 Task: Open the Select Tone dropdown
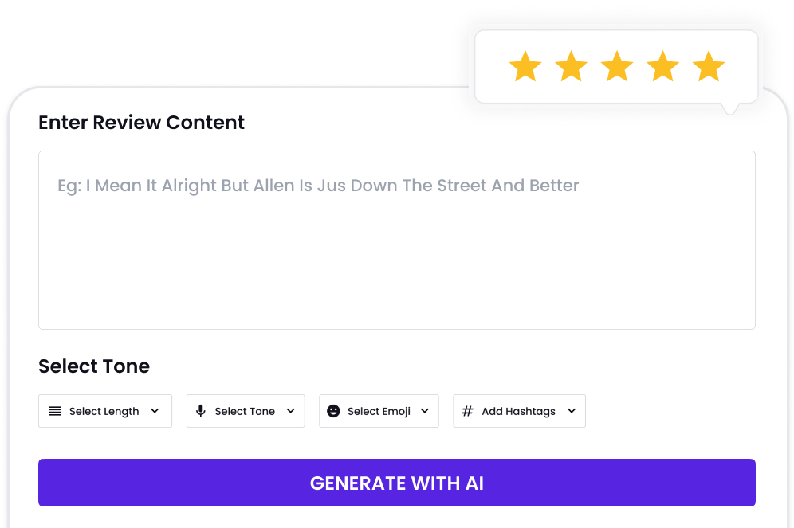[x=245, y=411]
